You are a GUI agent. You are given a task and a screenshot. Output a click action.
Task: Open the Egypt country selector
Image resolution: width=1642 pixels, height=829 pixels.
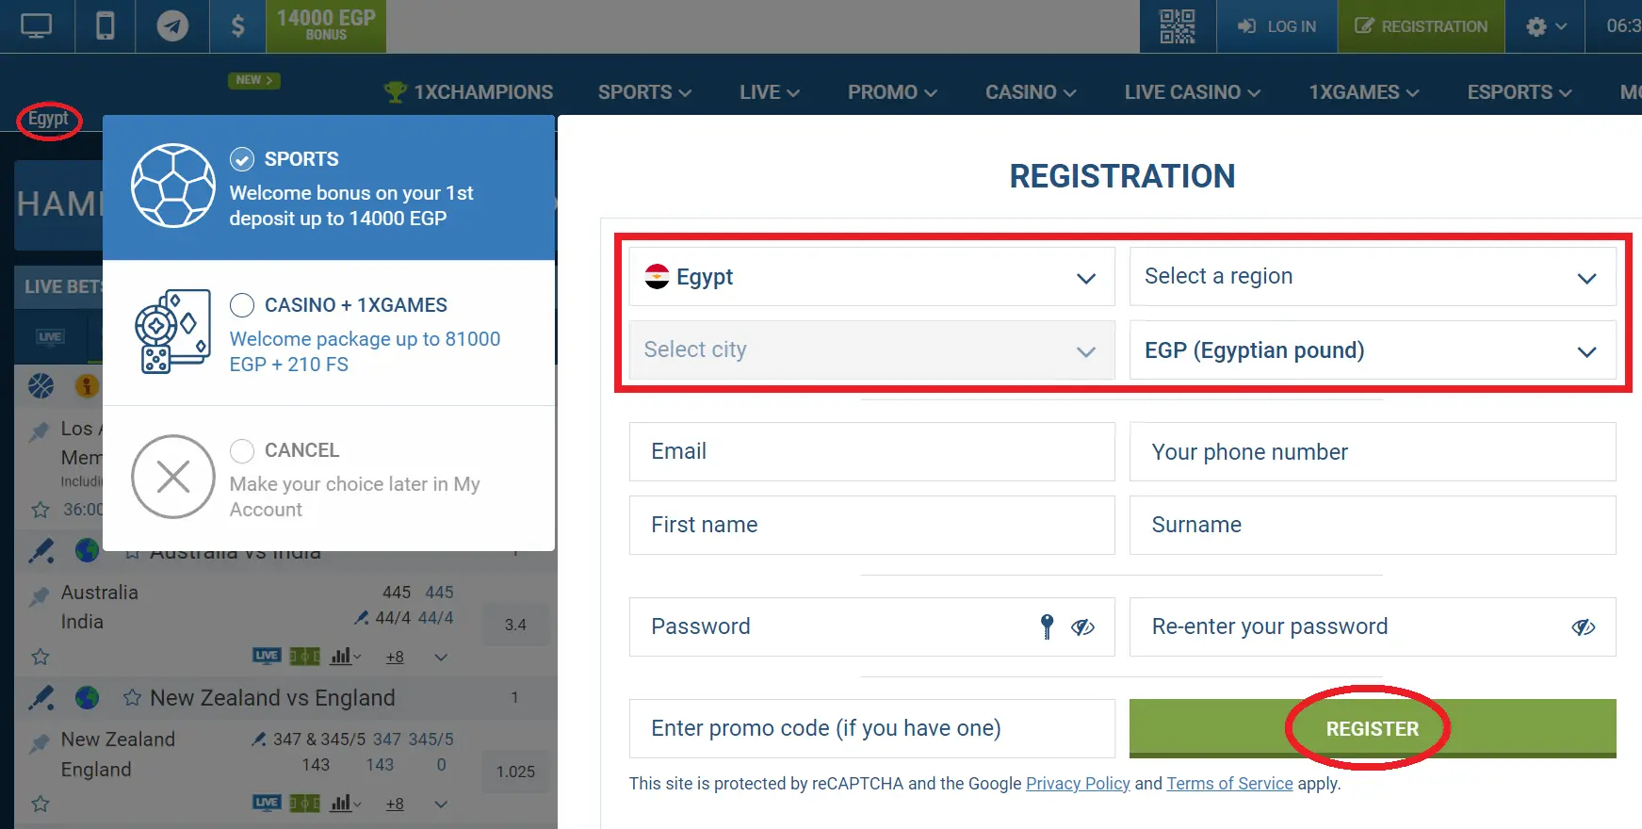(x=870, y=276)
